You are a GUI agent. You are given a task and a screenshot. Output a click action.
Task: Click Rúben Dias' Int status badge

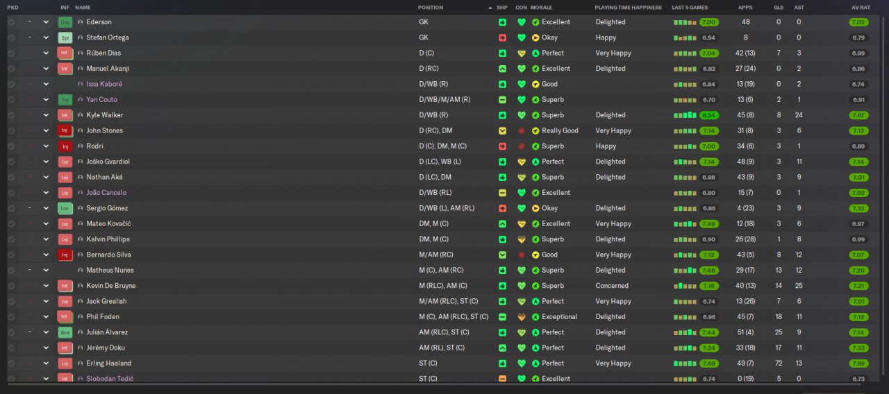pyautogui.click(x=65, y=53)
